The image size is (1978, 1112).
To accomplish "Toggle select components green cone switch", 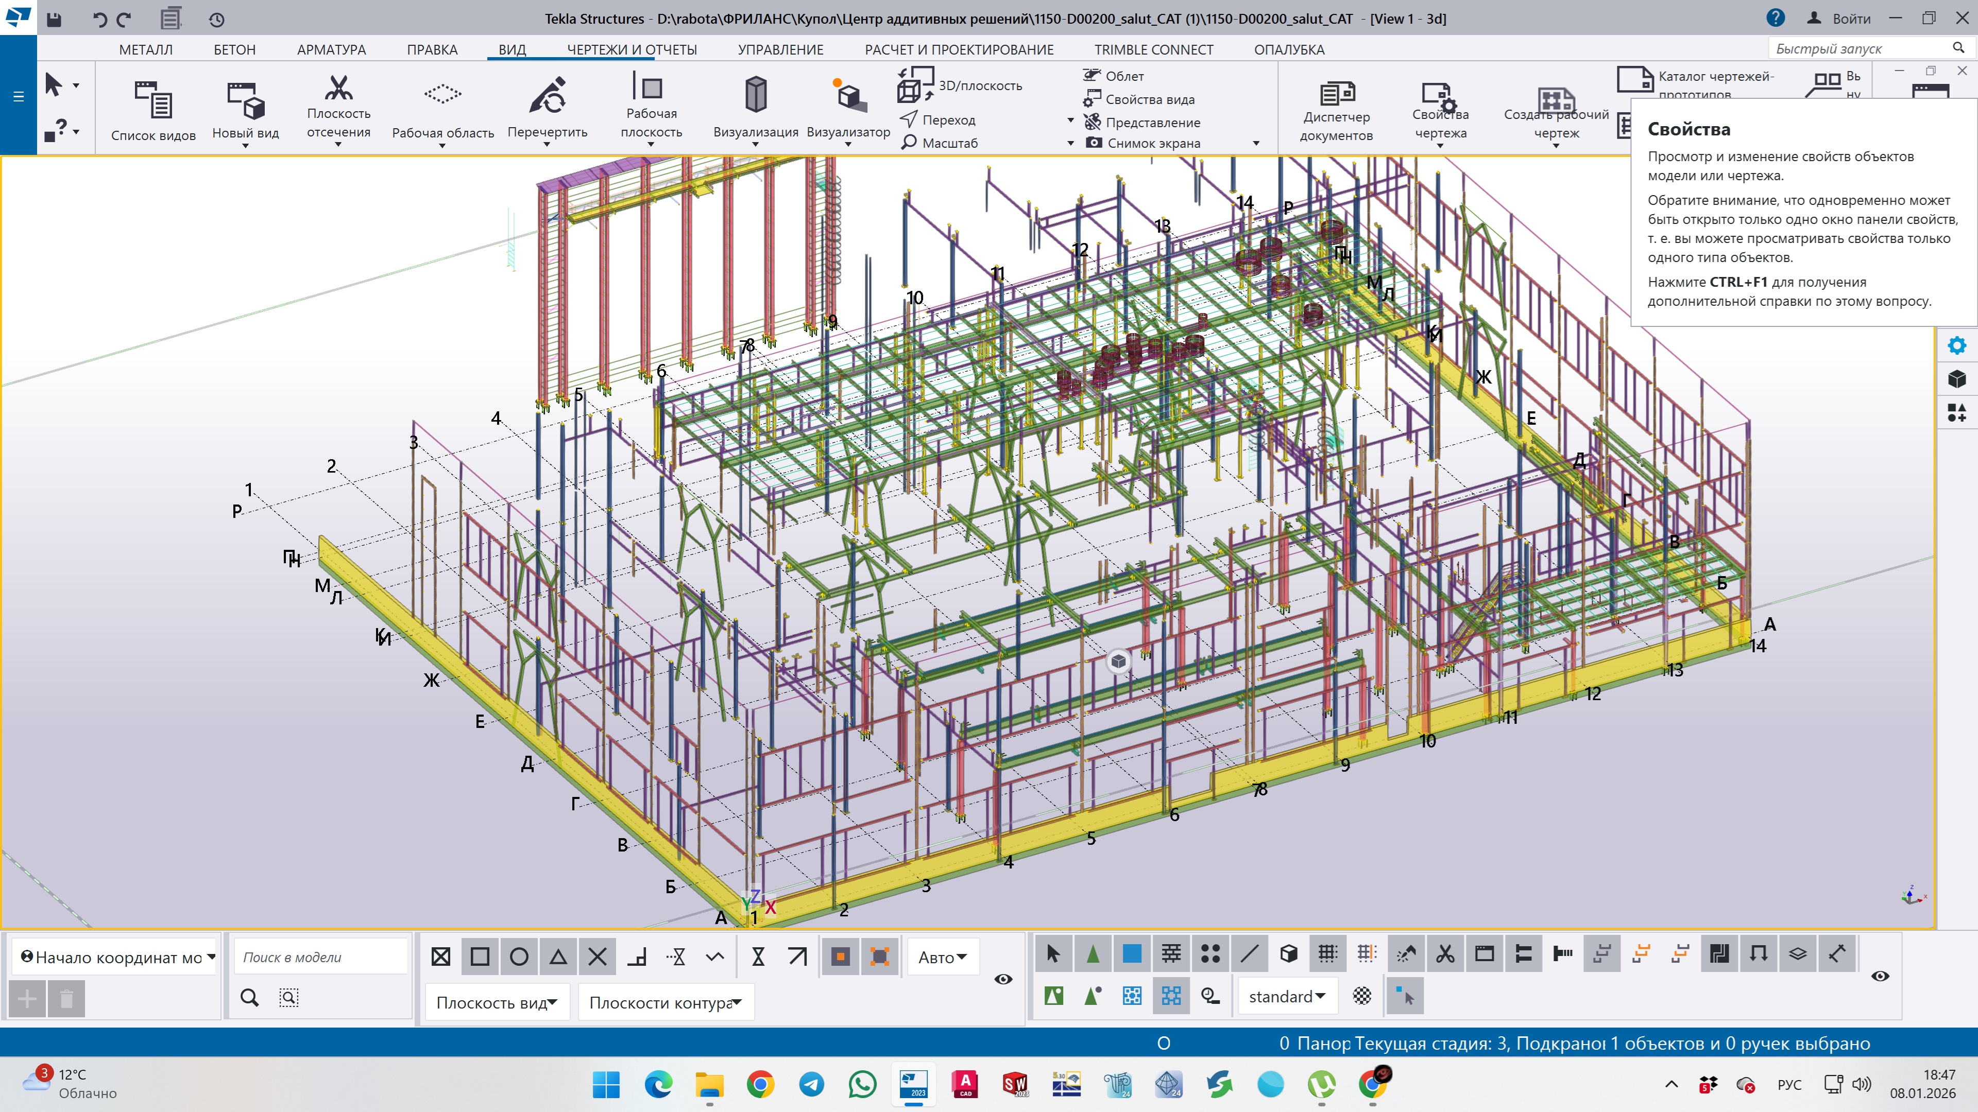I will click(1093, 954).
